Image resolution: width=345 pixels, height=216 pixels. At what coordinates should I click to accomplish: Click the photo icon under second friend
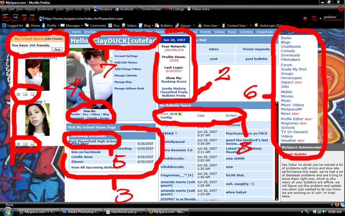point(18,144)
